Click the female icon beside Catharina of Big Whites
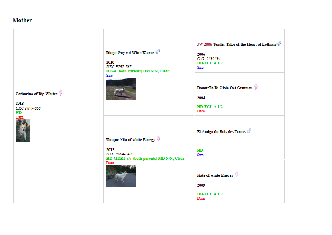 point(61,93)
